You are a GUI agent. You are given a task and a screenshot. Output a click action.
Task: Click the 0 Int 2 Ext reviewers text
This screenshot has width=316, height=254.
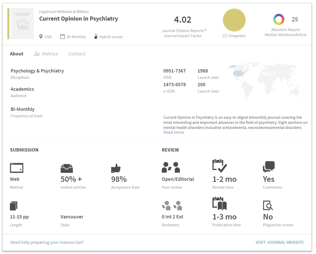coord(172,217)
